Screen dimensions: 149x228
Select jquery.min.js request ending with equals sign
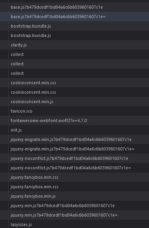point(74,215)
